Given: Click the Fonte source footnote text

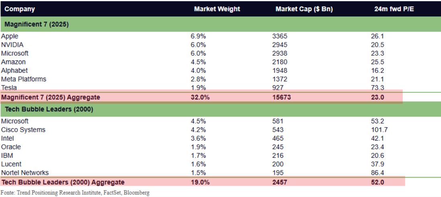Looking at the screenshot, I should (75, 193).
